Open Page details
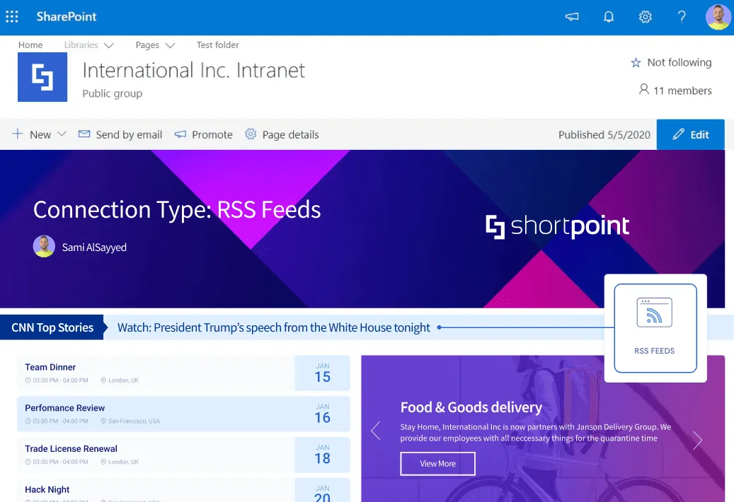 [282, 134]
